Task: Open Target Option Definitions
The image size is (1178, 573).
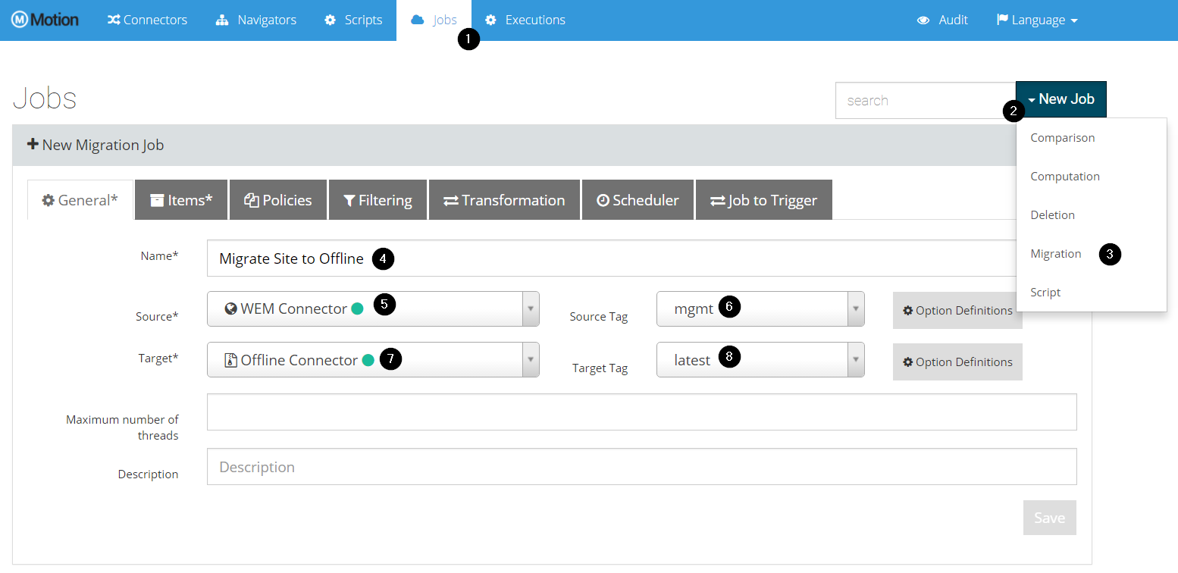Action: (957, 362)
